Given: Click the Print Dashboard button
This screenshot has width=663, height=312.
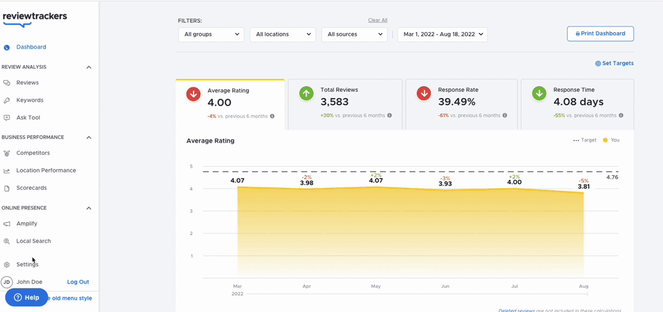Looking at the screenshot, I should click(x=600, y=33).
